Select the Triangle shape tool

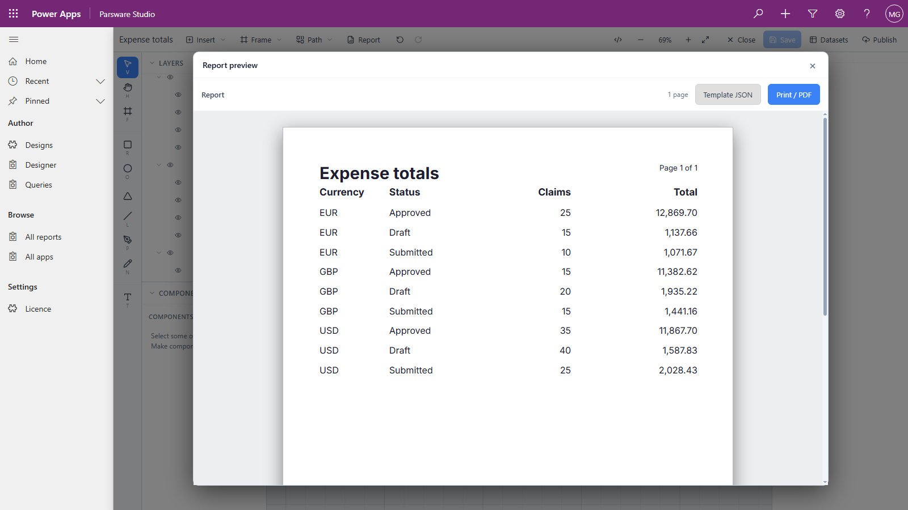[x=128, y=196]
